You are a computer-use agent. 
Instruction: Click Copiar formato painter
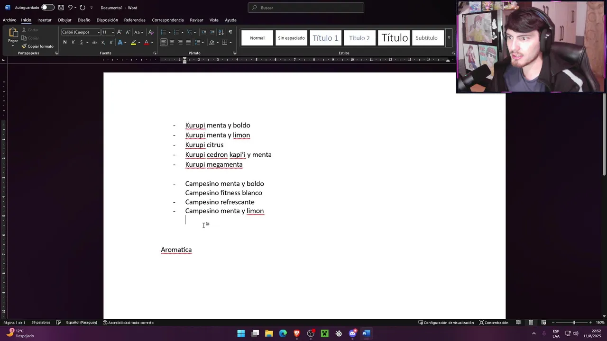37,46
